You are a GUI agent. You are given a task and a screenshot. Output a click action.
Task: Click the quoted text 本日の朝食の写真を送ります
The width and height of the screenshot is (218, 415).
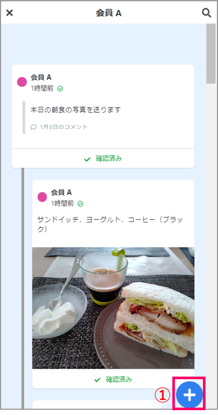pos(75,110)
